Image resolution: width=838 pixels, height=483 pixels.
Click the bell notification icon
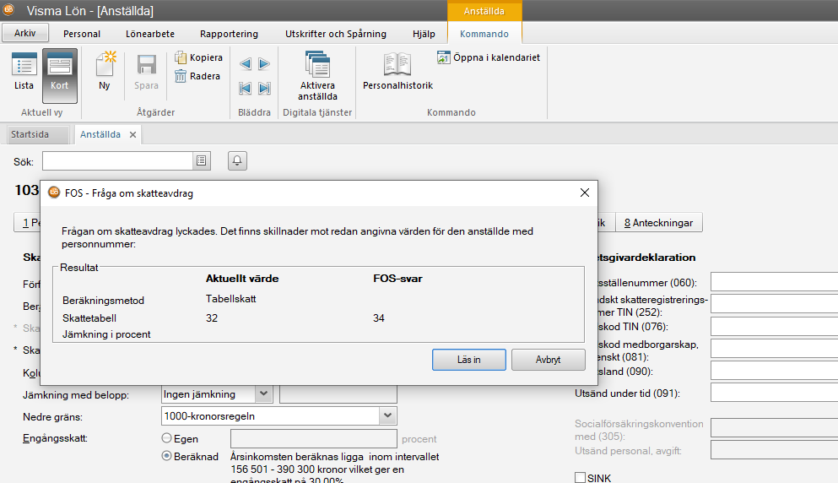click(x=237, y=160)
